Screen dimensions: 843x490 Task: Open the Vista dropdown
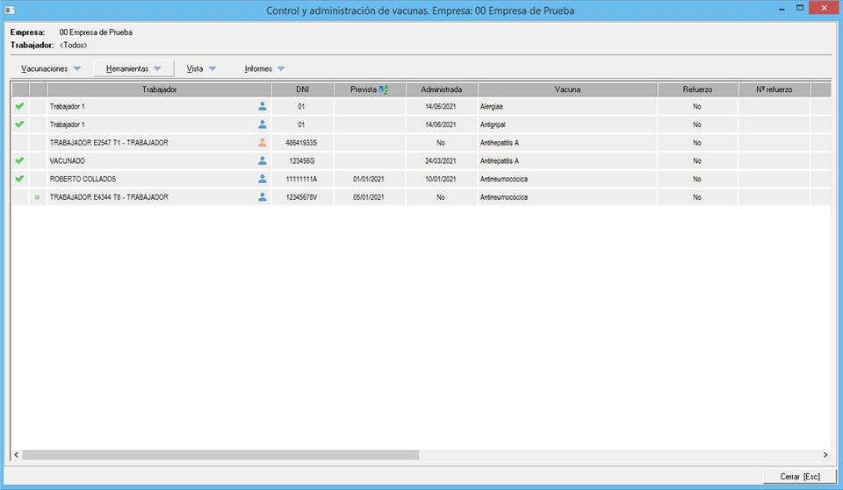pos(201,68)
